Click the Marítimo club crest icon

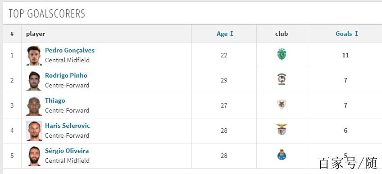(282, 79)
